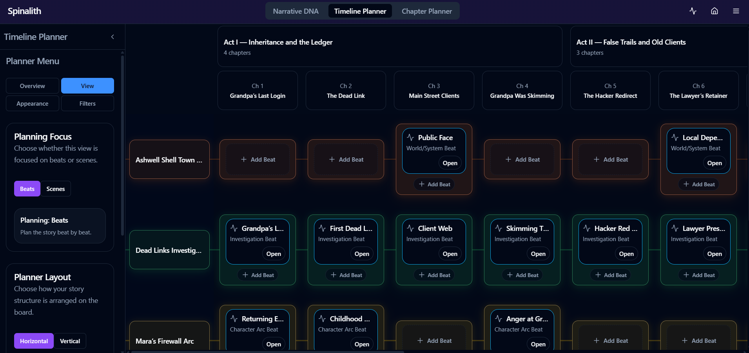Screen dimensions: 749x353
Task: Click pulse icon on Lawyer Pres... beat
Action: click(x=675, y=228)
